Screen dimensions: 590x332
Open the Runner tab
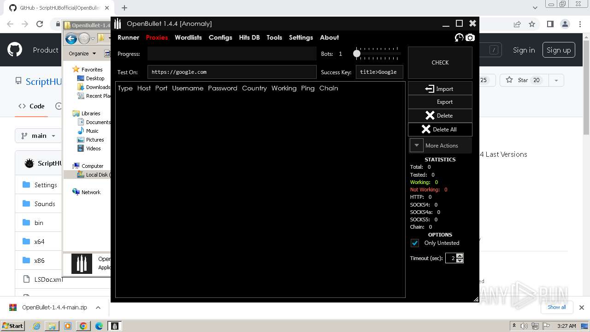[128, 37]
